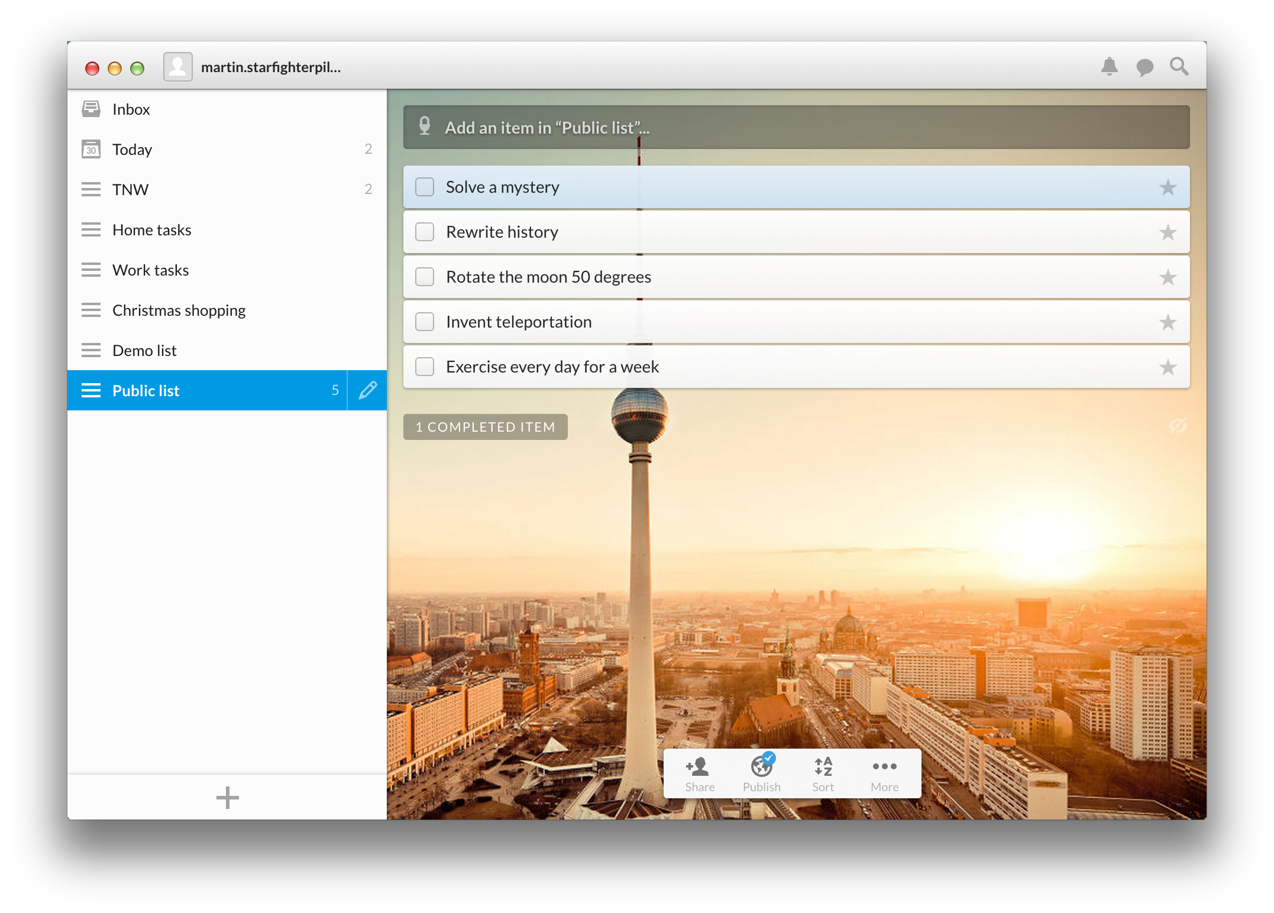Select the Solve a mystery task text

503,187
